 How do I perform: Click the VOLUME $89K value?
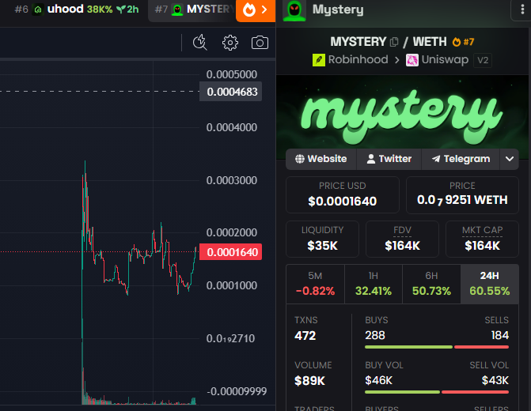309,380
